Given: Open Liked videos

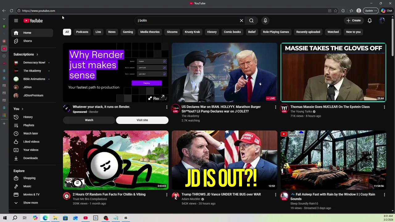Looking at the screenshot, I should click(x=32, y=142).
